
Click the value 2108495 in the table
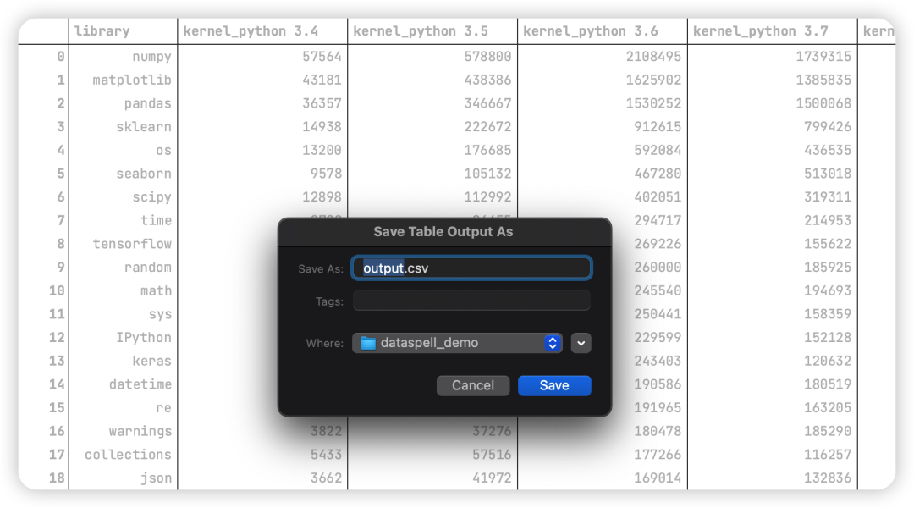pos(653,57)
